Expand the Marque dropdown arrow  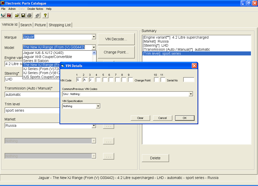[x=94, y=37]
